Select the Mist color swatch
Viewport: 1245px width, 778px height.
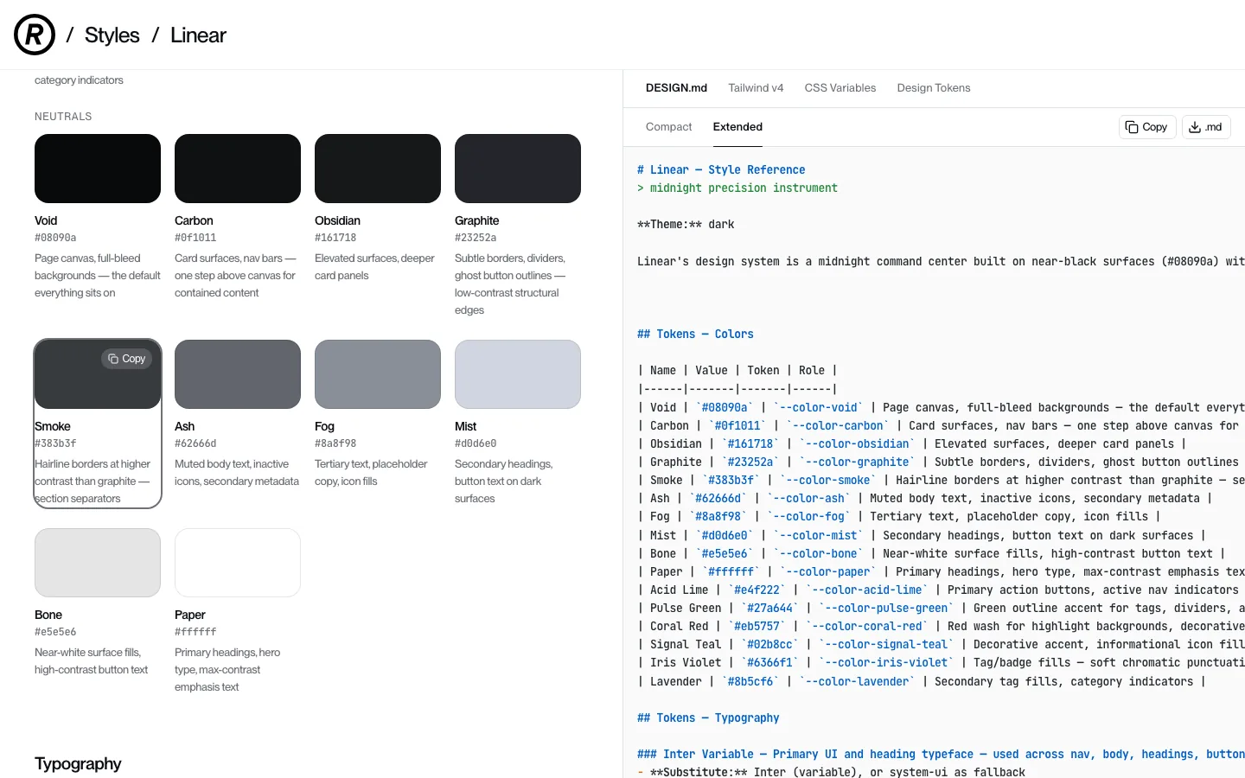tap(518, 374)
